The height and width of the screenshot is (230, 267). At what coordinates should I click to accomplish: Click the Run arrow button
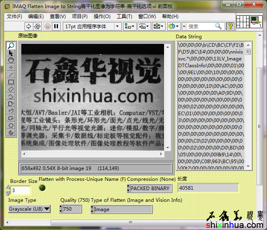point(29,26)
